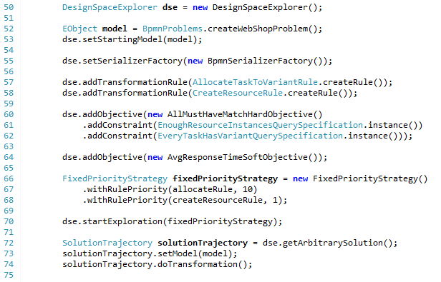Click allocateRule argument on line 67
The width and height of the screenshot is (441, 282).
point(203,189)
